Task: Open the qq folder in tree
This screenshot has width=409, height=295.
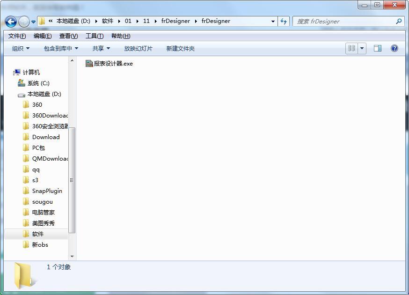Action: [36, 170]
